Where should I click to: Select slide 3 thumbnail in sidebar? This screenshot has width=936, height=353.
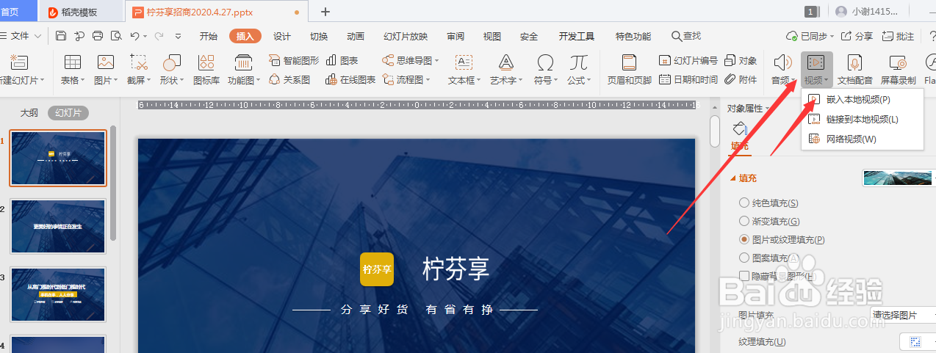58,294
